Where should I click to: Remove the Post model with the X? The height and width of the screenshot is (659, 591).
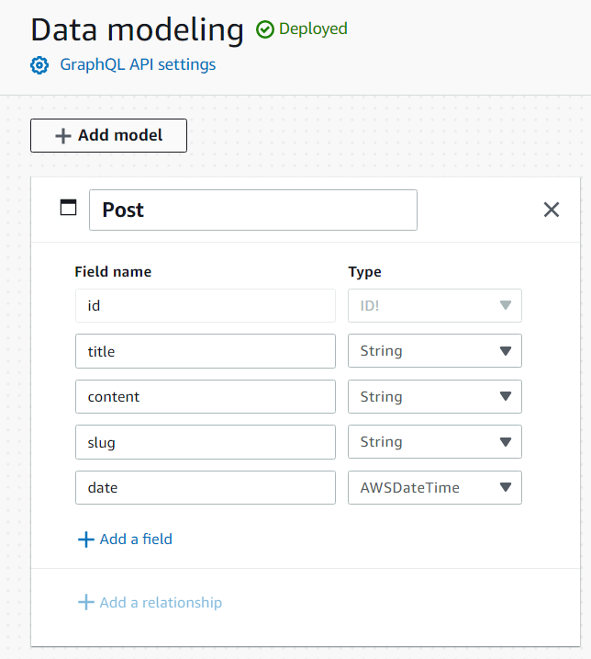point(551,210)
